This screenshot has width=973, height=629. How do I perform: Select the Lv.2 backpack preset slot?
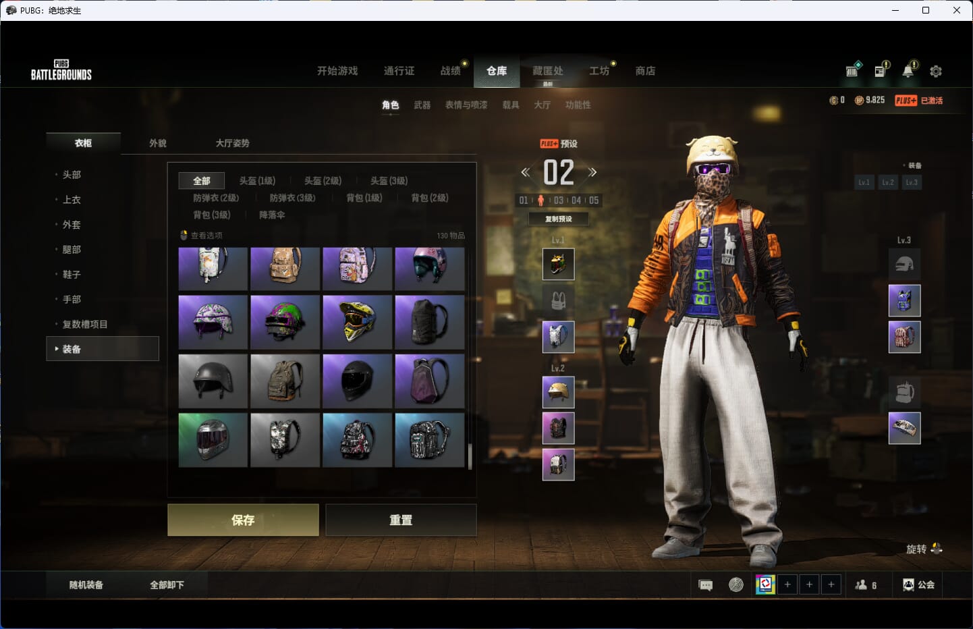tap(559, 464)
